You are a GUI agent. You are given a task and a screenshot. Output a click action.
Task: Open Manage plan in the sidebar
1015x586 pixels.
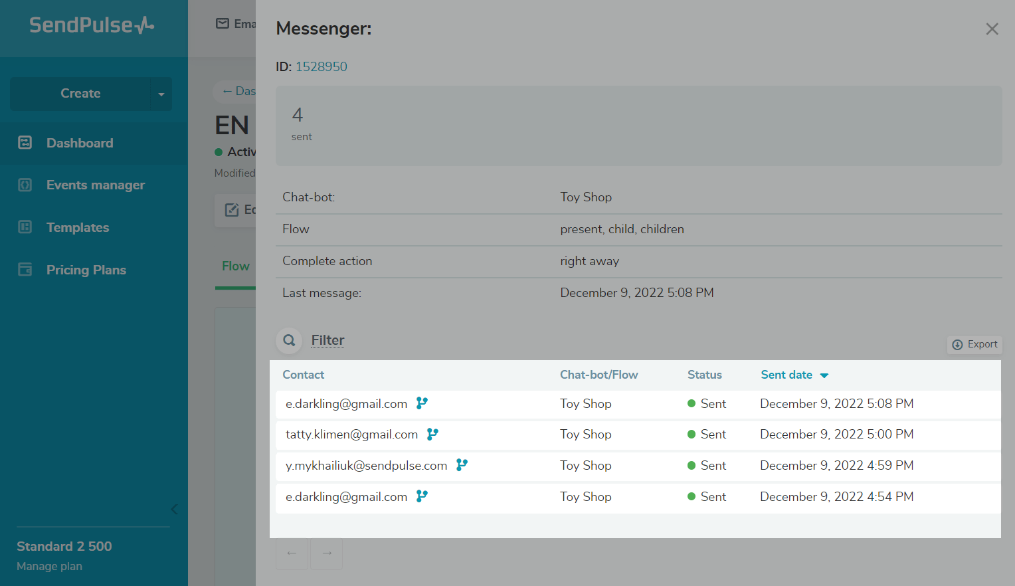tap(50, 566)
